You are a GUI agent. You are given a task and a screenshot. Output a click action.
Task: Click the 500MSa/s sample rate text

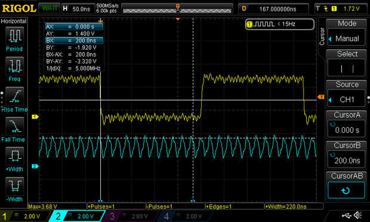tap(107, 6)
